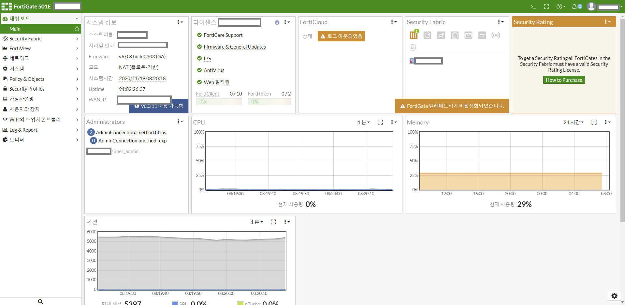Set Main dashboard as favorite star
This screenshot has width=625, height=305.
click(77, 29)
